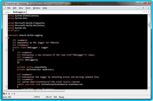Viewport: 153px width, 101px height.
Task: Click the Ready status text
Action: click(x=62, y=97)
